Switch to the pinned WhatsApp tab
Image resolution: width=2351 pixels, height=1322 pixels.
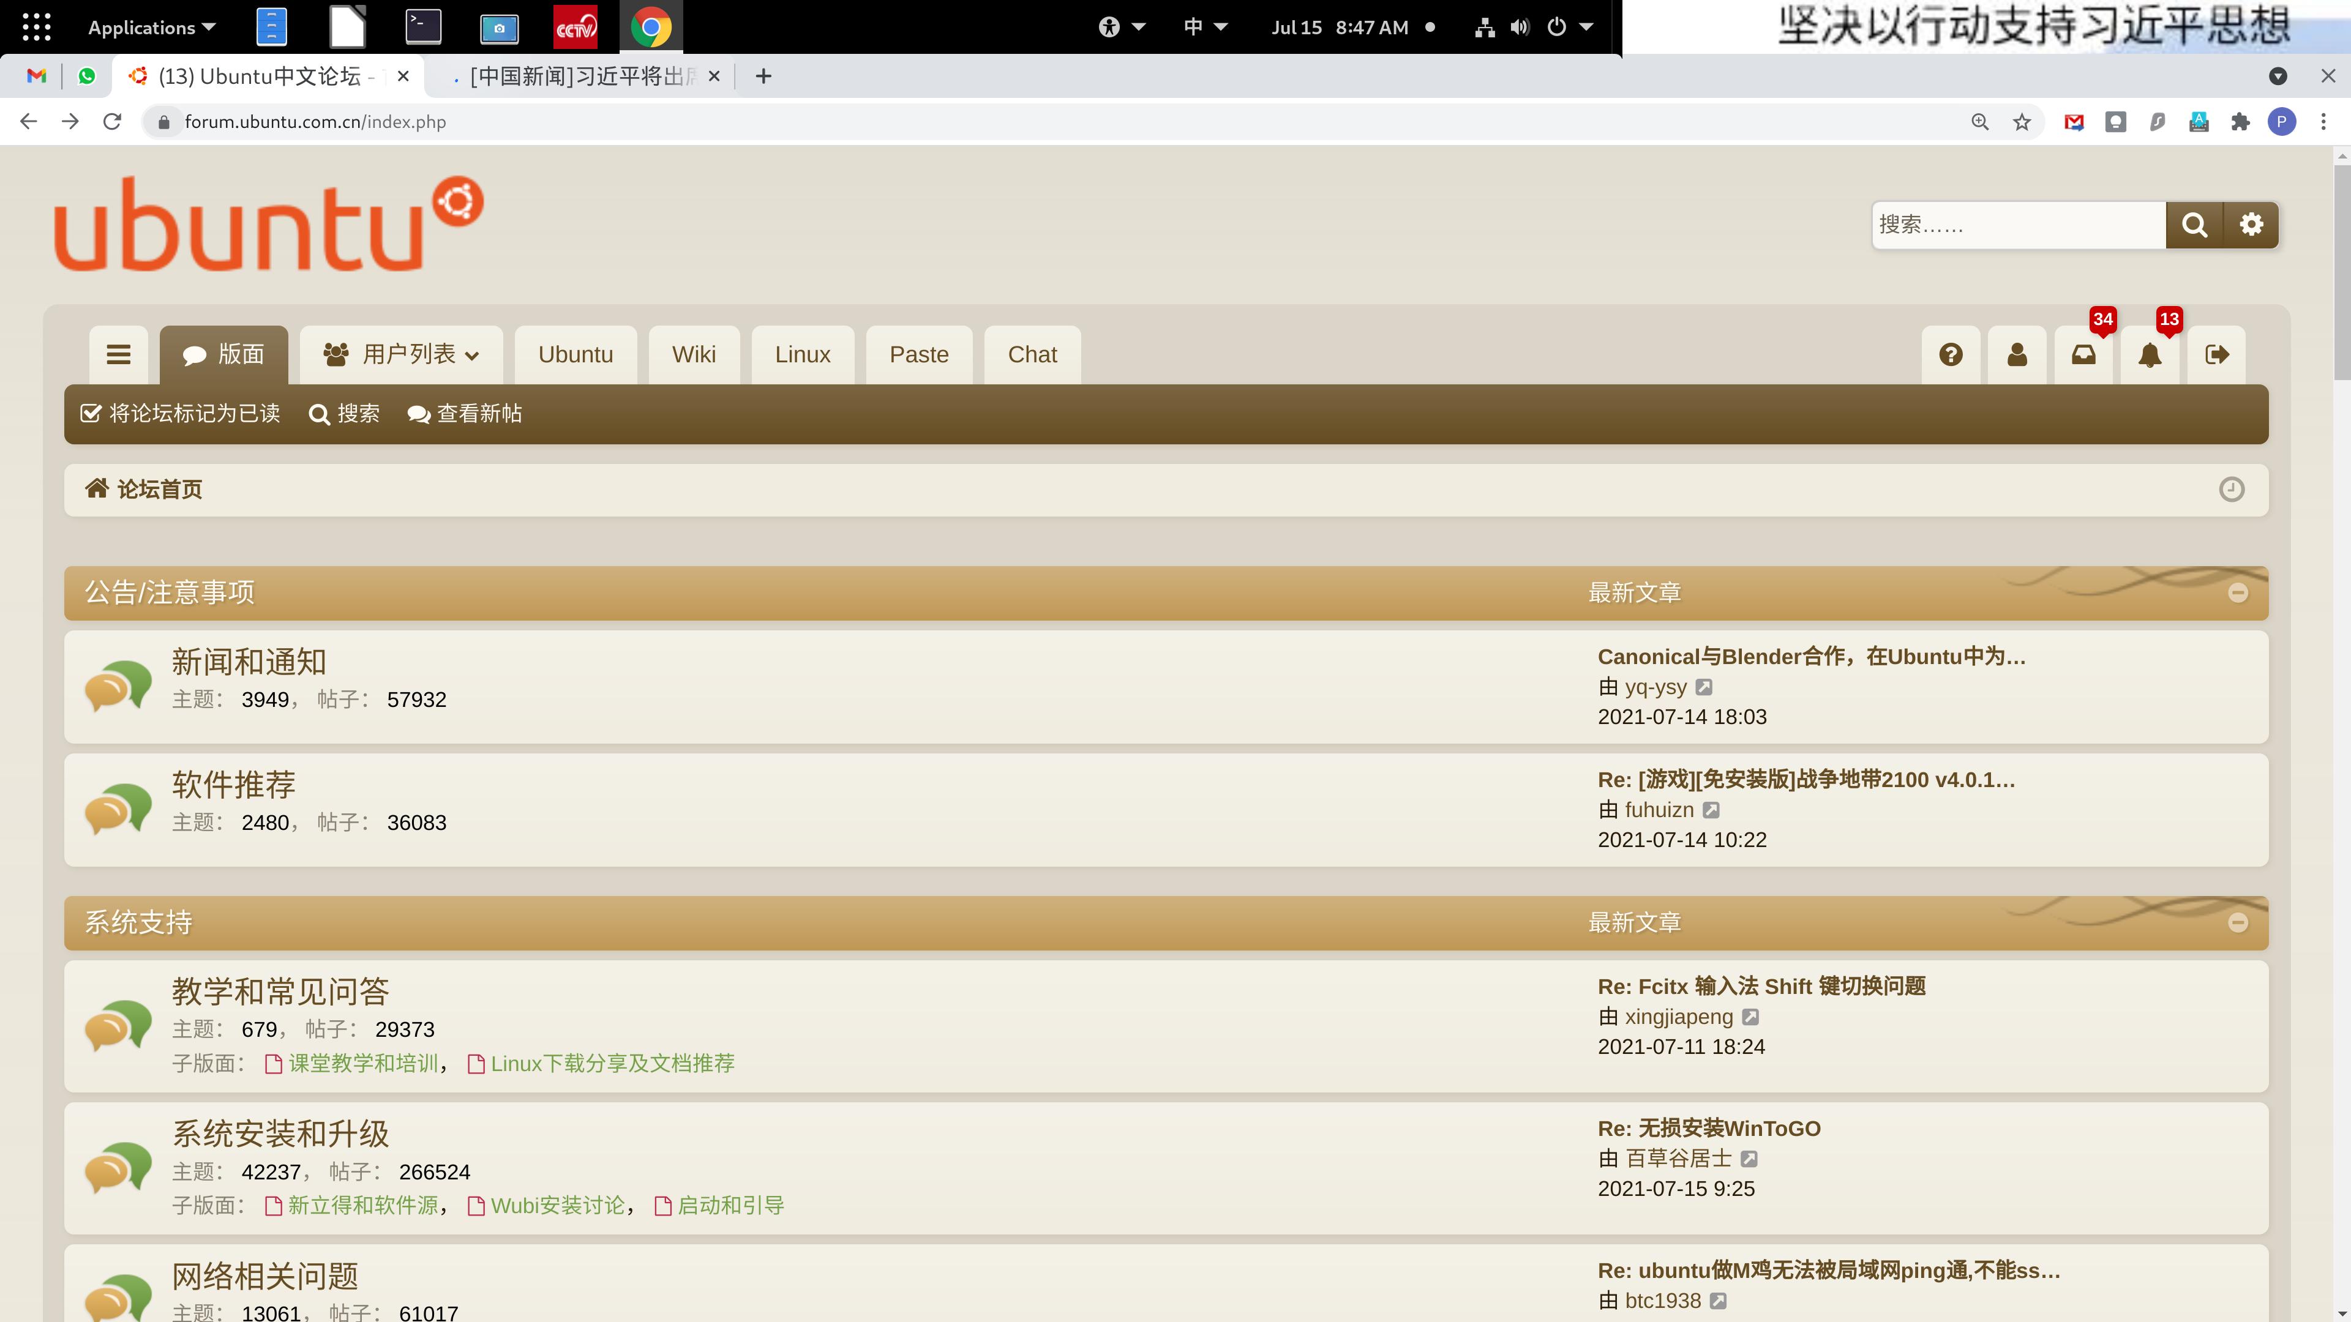[87, 76]
